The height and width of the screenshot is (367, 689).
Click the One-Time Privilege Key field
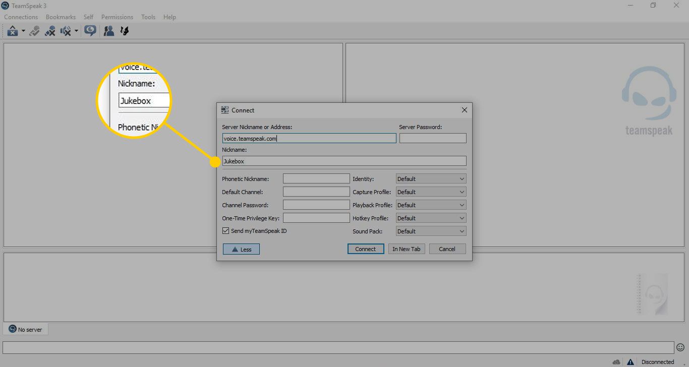click(x=316, y=218)
